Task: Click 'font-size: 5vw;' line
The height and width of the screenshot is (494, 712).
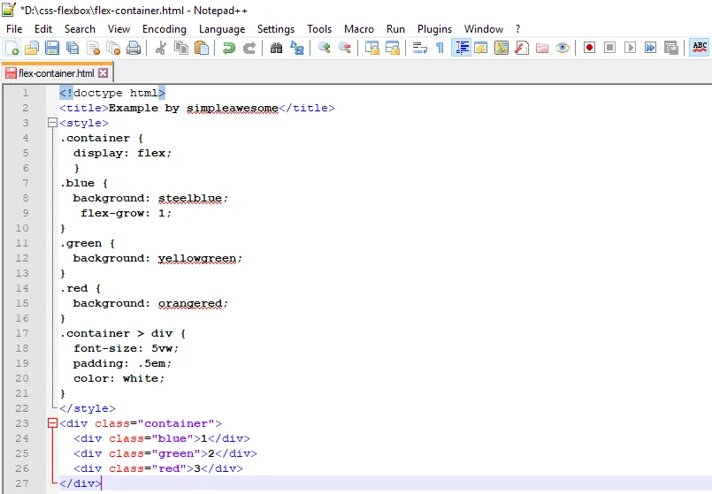Action: coord(126,348)
